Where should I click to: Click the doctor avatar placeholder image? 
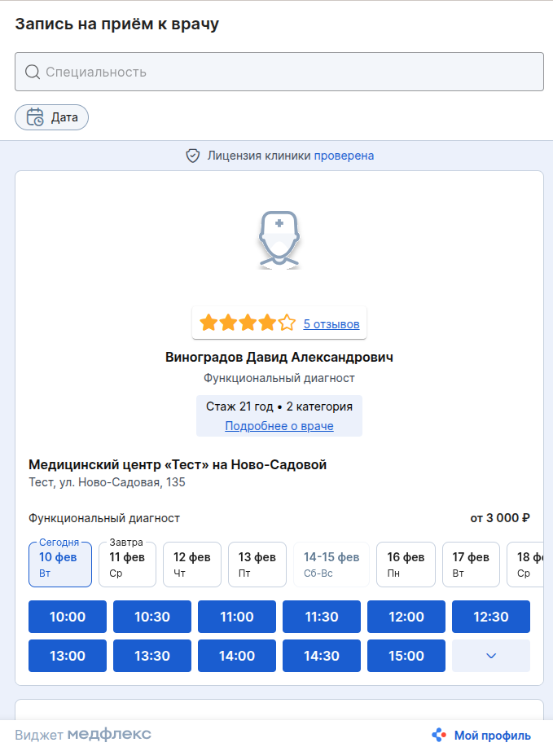[x=279, y=239]
